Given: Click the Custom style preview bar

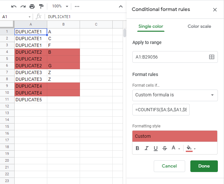Looking at the screenshot, I should (x=175, y=136).
